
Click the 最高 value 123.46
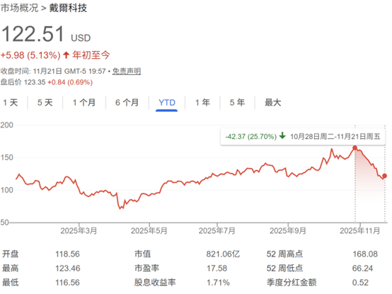[68, 268]
